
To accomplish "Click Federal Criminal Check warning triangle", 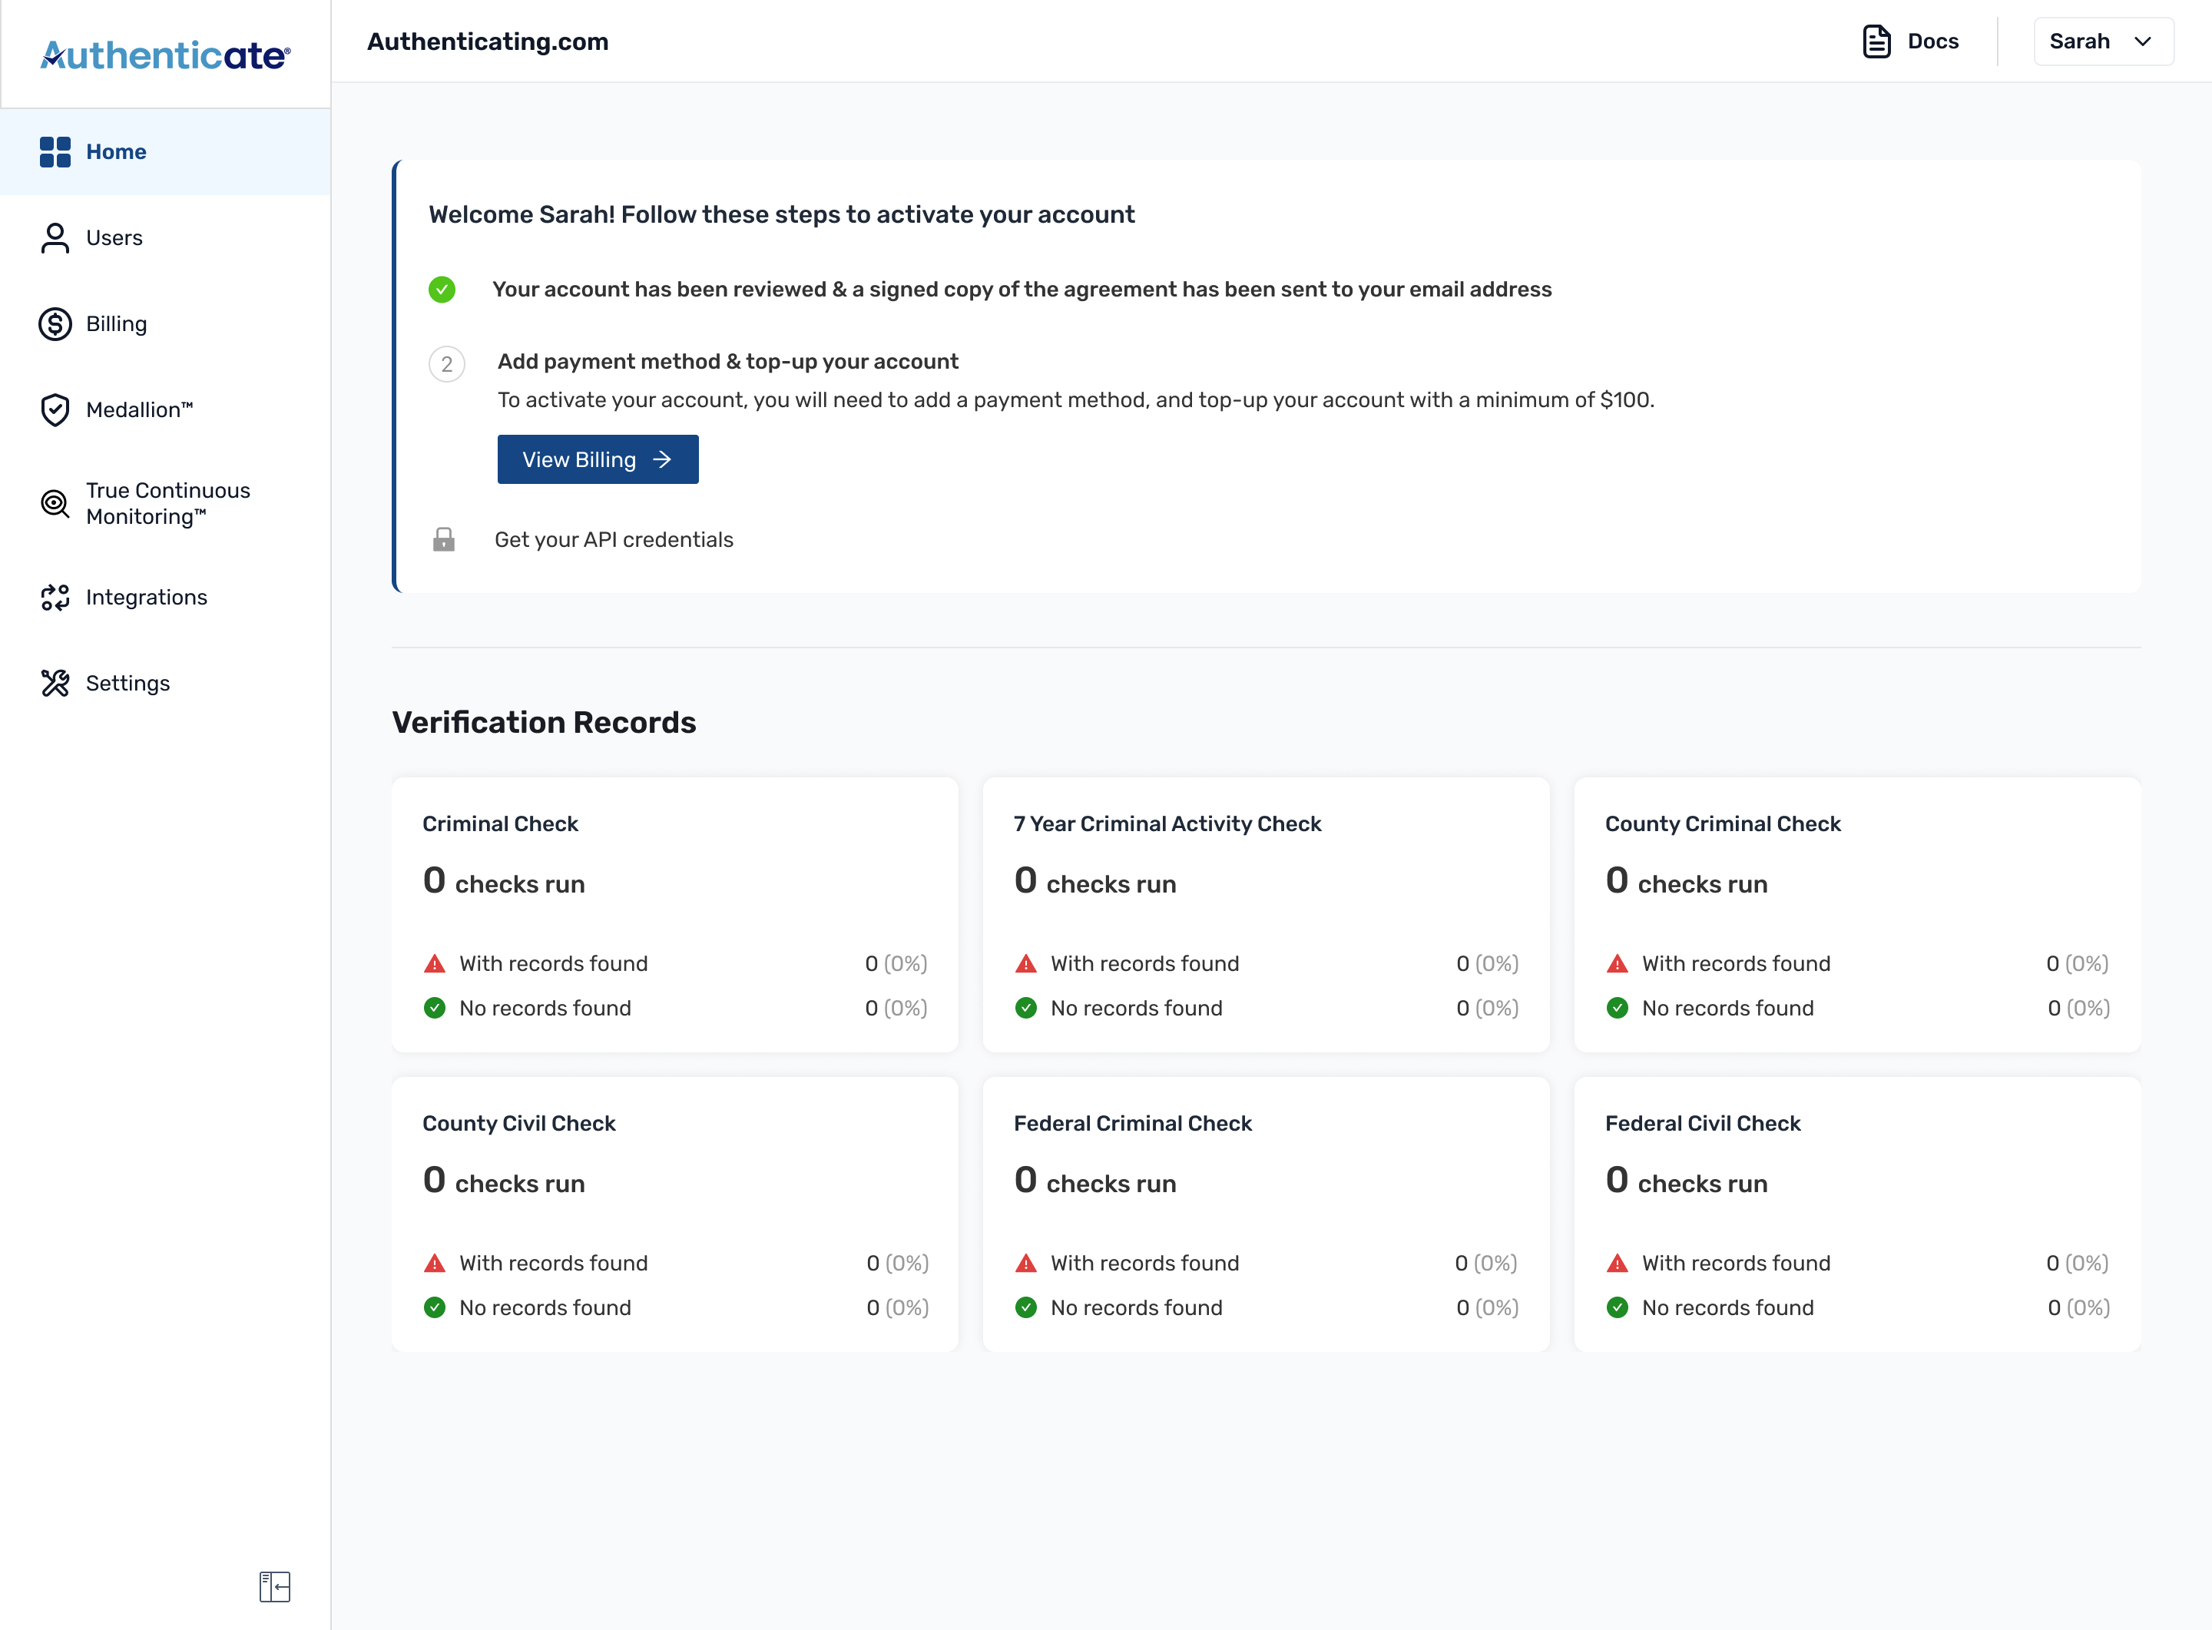I will (x=1026, y=1263).
